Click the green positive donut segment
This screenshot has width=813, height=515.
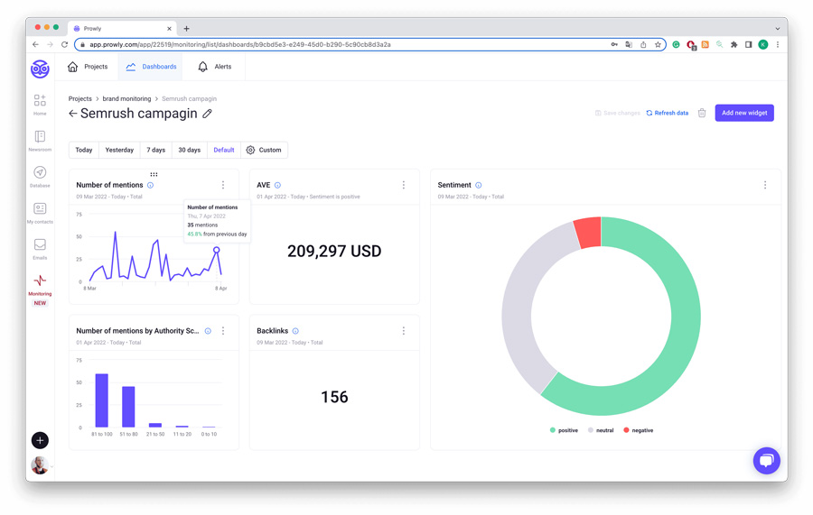(685, 316)
